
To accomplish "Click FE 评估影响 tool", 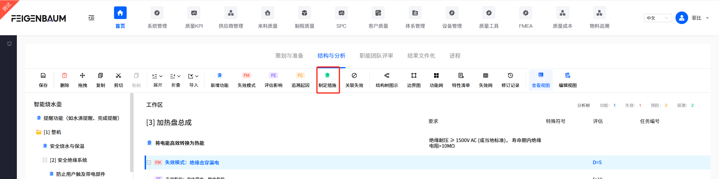I will coord(274,80).
